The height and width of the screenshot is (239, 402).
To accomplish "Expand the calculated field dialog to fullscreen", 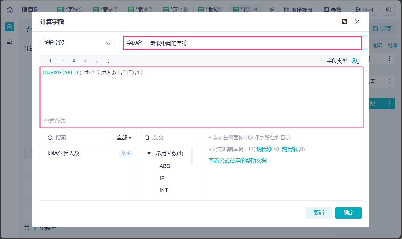I will [344, 22].
